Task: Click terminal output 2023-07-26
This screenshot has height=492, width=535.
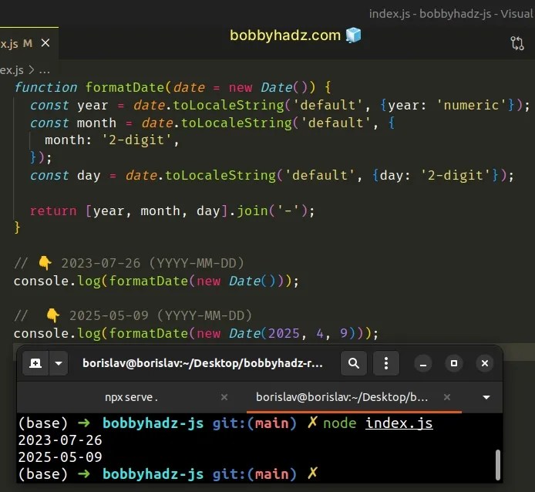Action: click(60, 440)
